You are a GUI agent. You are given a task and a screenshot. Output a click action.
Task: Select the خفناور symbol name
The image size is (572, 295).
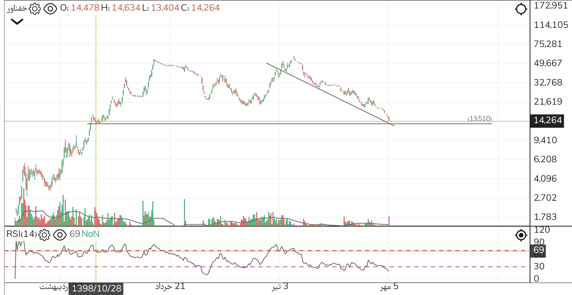[17, 8]
